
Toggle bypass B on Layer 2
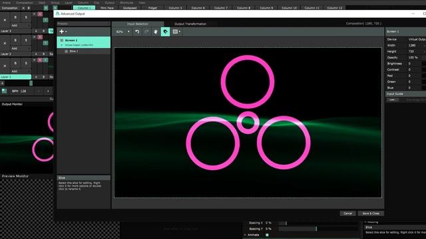(15, 40)
